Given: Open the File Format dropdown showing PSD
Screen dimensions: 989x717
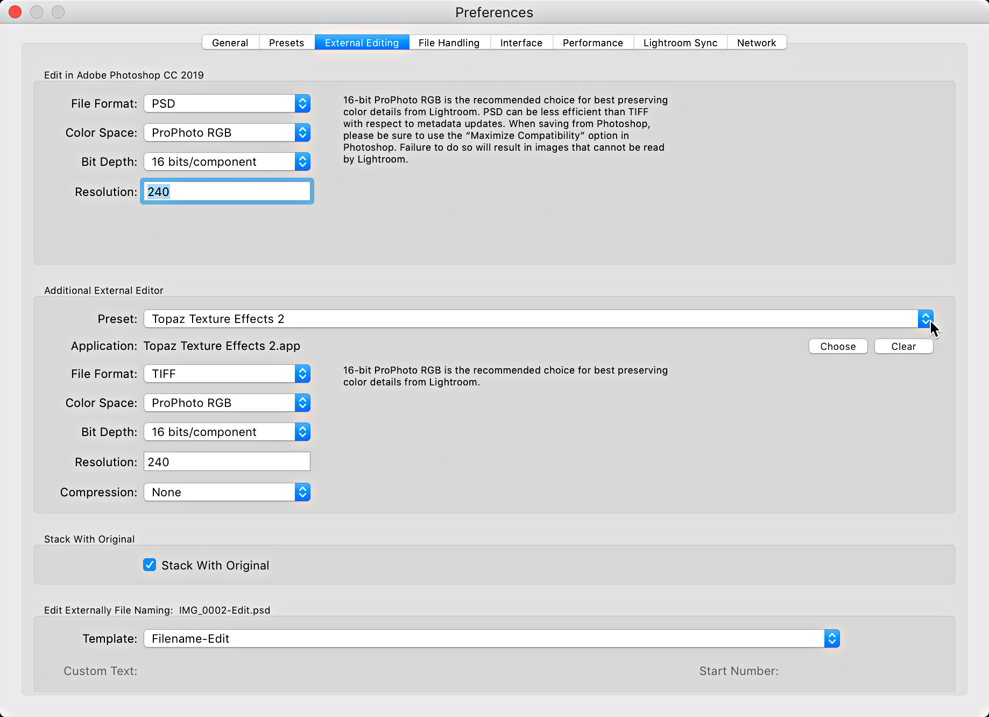Looking at the screenshot, I should [302, 103].
